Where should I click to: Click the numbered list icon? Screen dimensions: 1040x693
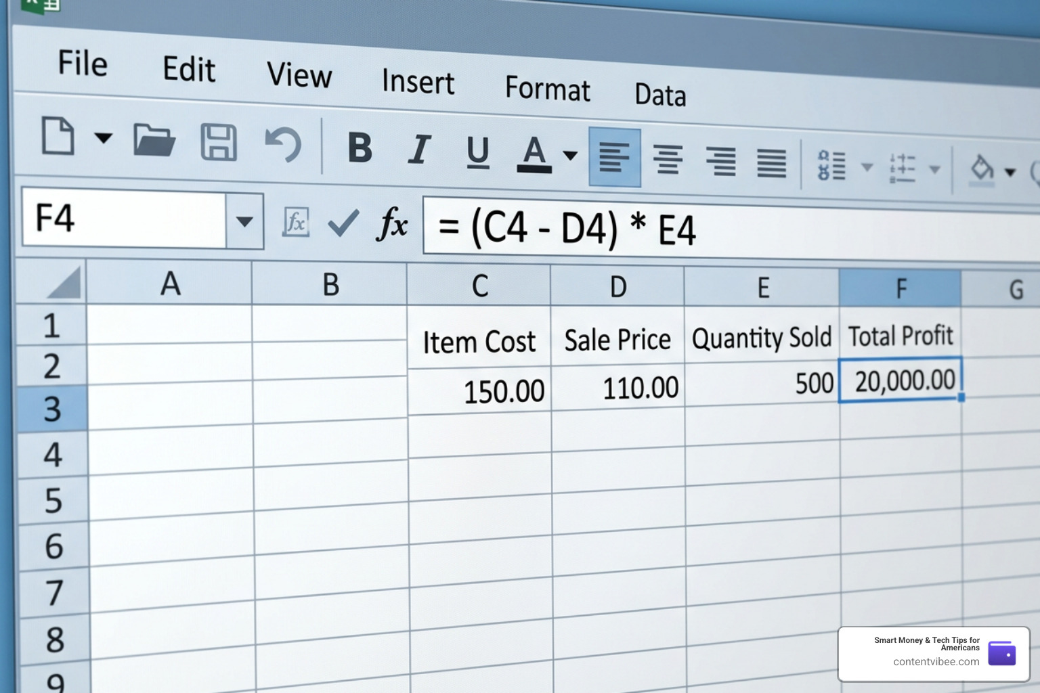(x=832, y=166)
